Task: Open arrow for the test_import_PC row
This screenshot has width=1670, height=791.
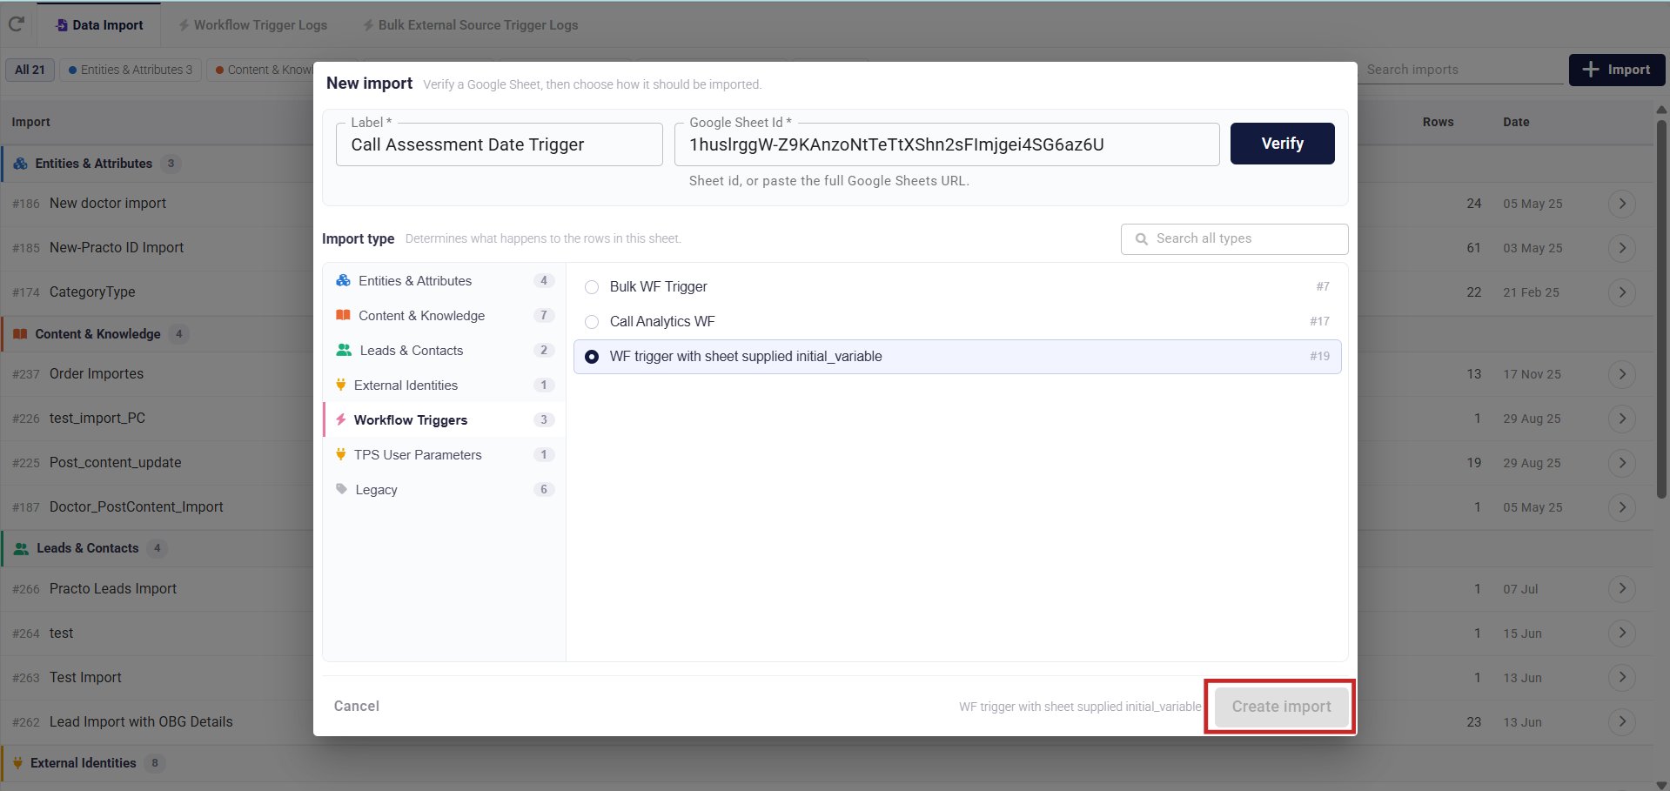Action: 1621,419
